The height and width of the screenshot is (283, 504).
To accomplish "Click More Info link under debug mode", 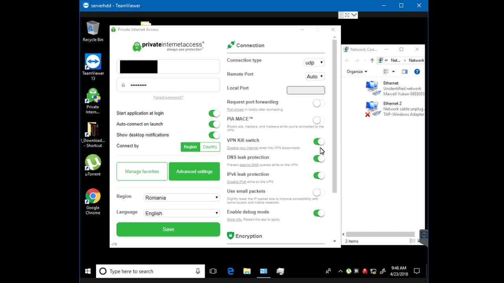I will 234,219.
